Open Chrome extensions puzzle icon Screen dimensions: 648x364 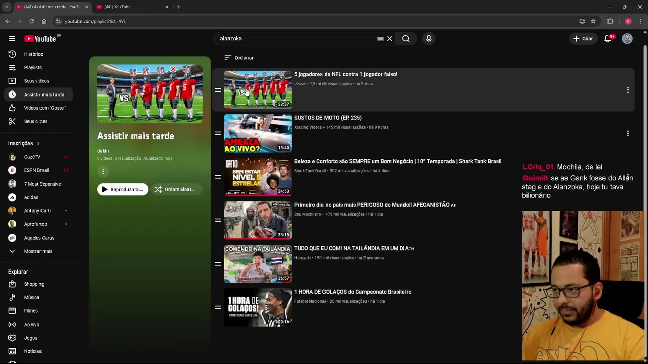(x=610, y=21)
